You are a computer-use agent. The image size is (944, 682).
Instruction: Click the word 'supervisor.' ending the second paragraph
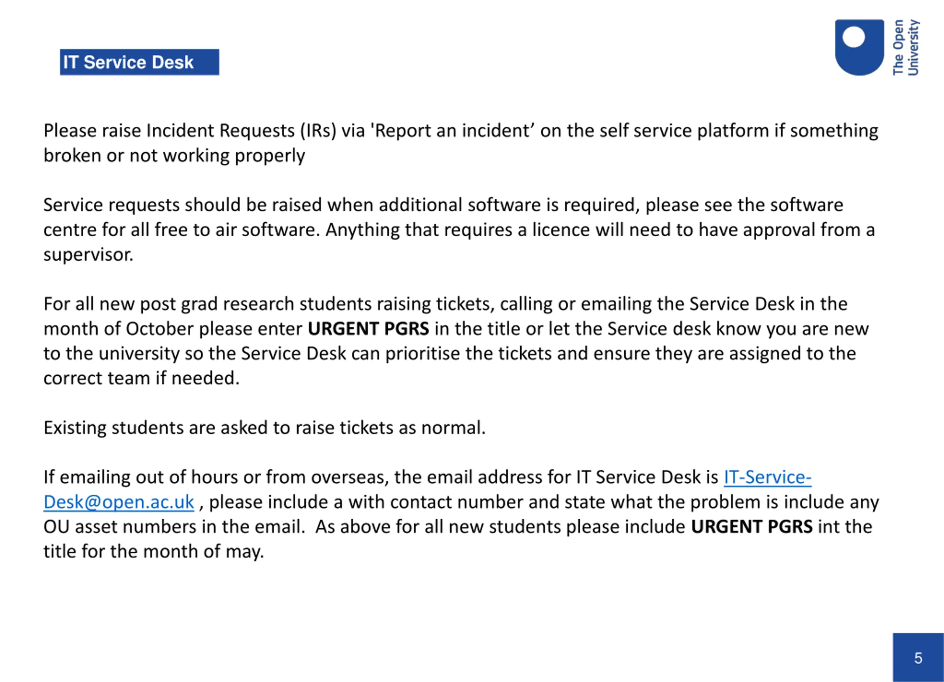pyautogui.click(x=88, y=255)
